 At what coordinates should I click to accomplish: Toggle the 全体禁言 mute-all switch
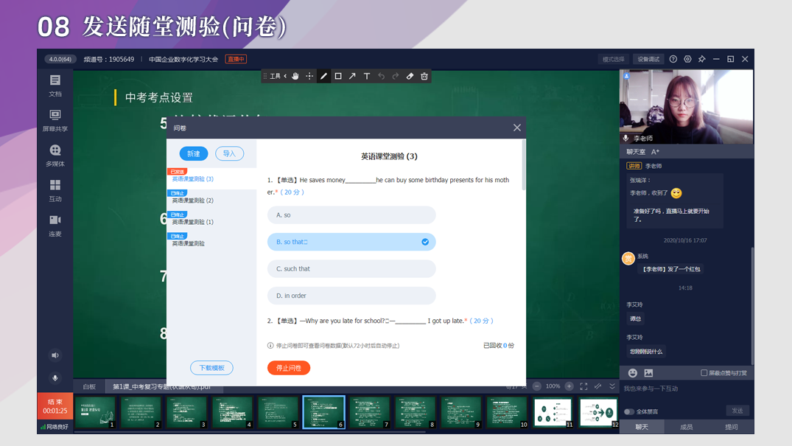[x=628, y=411]
